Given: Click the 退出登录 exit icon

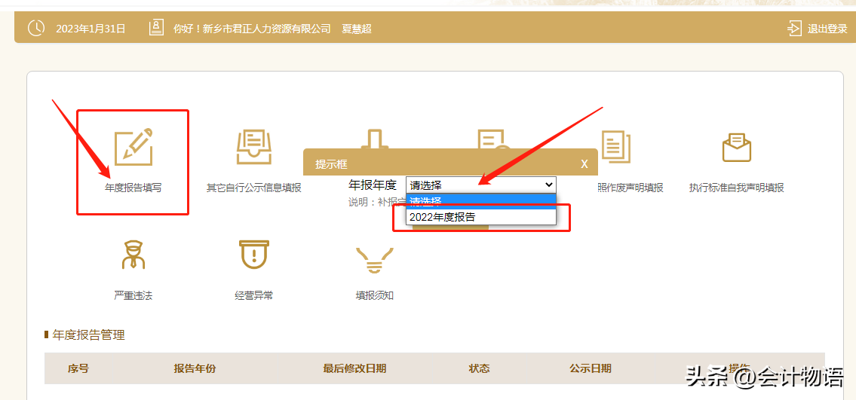Looking at the screenshot, I should 794,29.
